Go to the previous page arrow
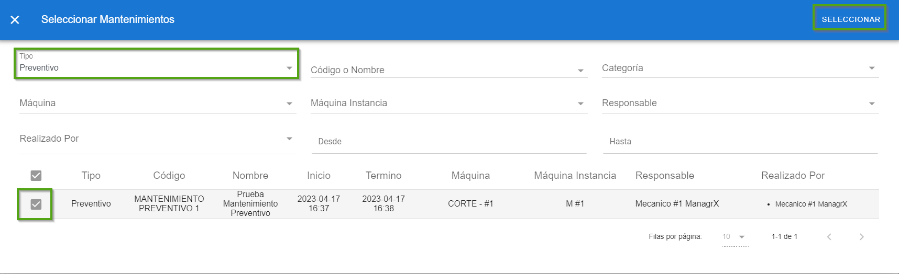The height and width of the screenshot is (274, 899). [x=829, y=237]
